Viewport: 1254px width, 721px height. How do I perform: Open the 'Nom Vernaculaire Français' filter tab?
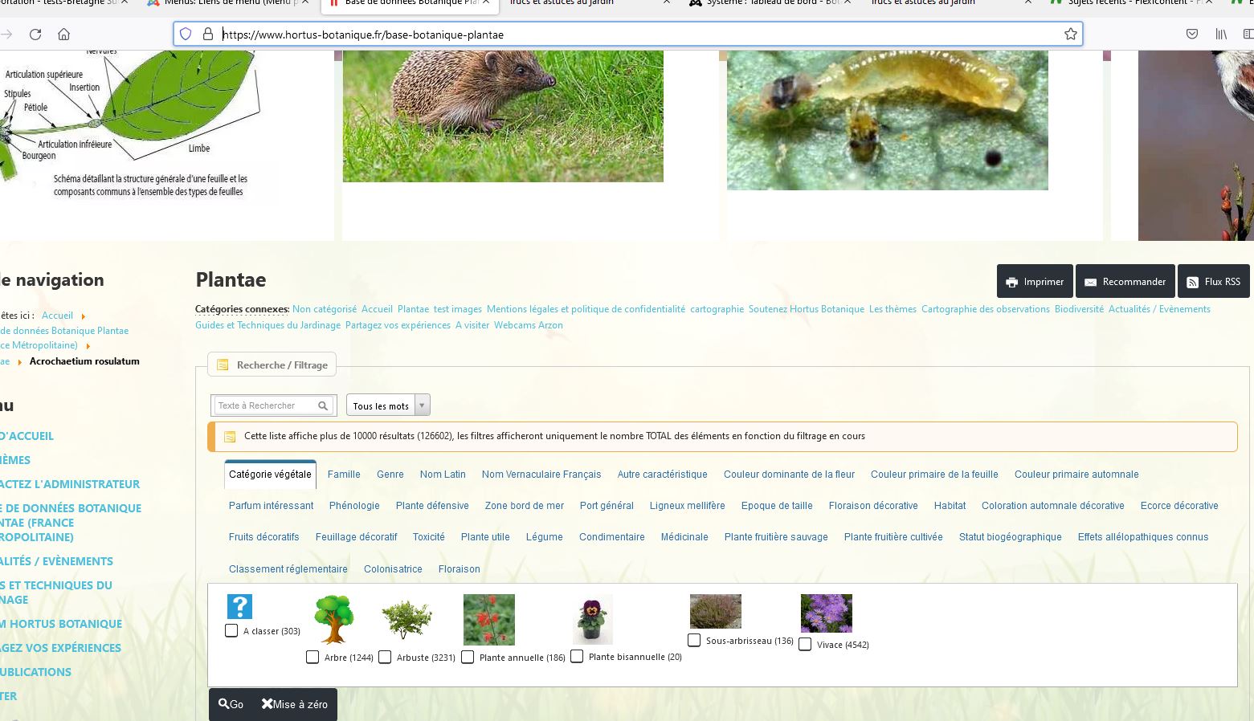pyautogui.click(x=541, y=474)
